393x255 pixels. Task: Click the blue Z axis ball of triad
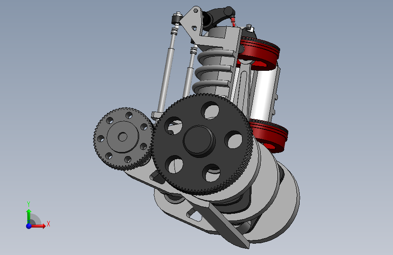[29, 226]
